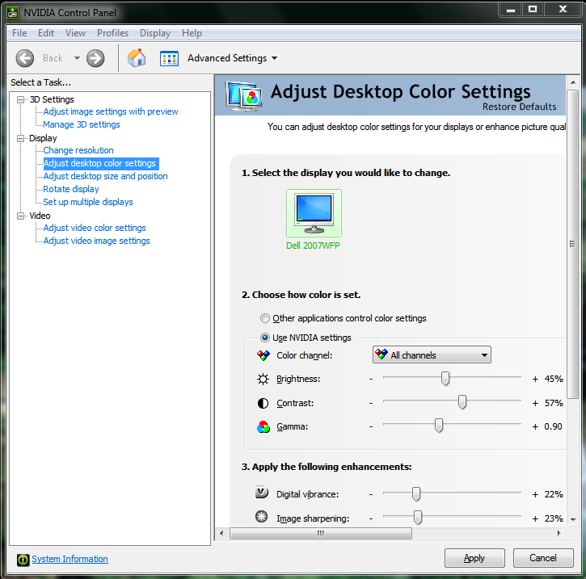Click the vertical scrollbar down arrow
The image size is (586, 579).
point(573,519)
